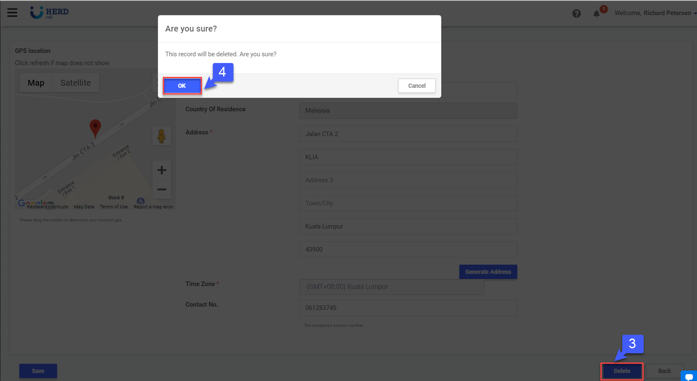Expand the Welcome, Richard Petersen user menu
The width and height of the screenshot is (697, 381).
[x=654, y=13]
